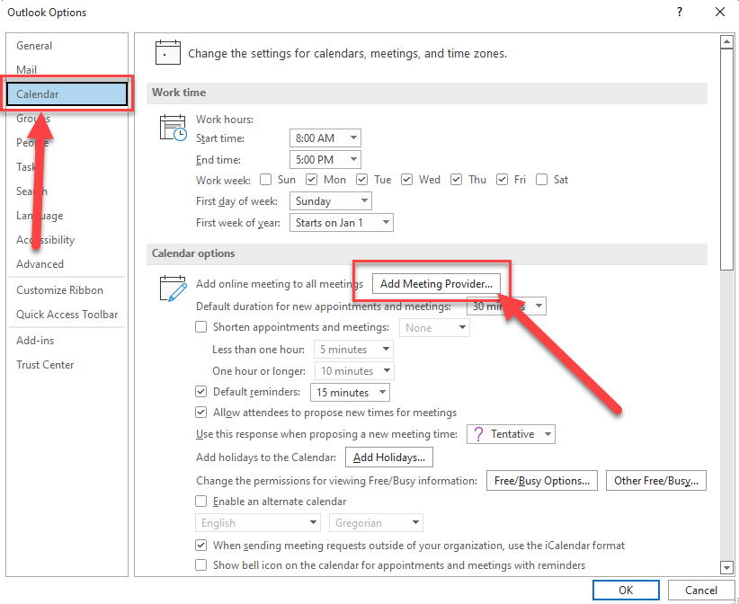Click the Add Meeting Provider button
Viewport: 739px width, 604px height.
(436, 284)
